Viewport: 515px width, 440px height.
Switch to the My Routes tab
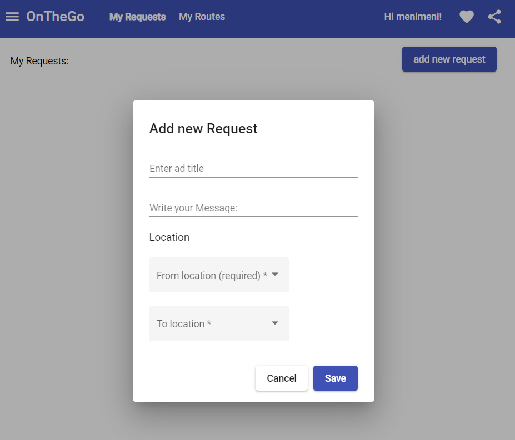click(x=202, y=17)
